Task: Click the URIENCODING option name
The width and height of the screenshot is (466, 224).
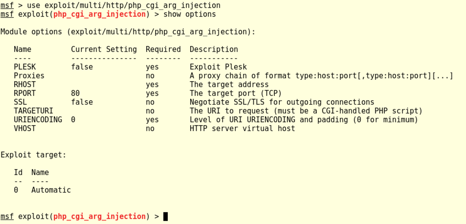Action: coord(38,120)
